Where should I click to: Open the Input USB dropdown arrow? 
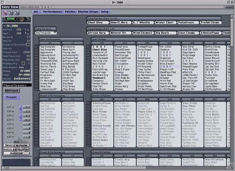[x=28, y=34]
